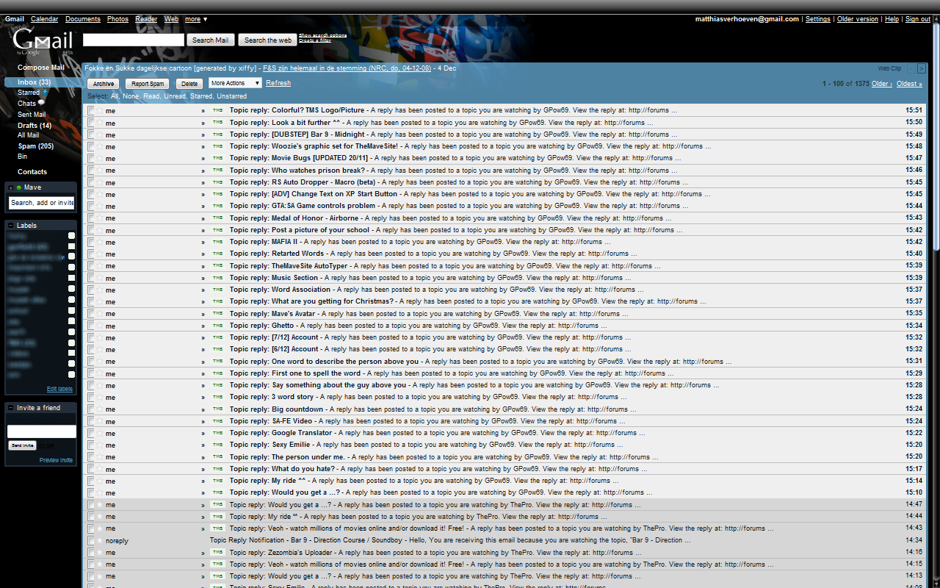Click the » marker on 'GTA:SA Game controls problem'
940x588 pixels.
(203, 207)
